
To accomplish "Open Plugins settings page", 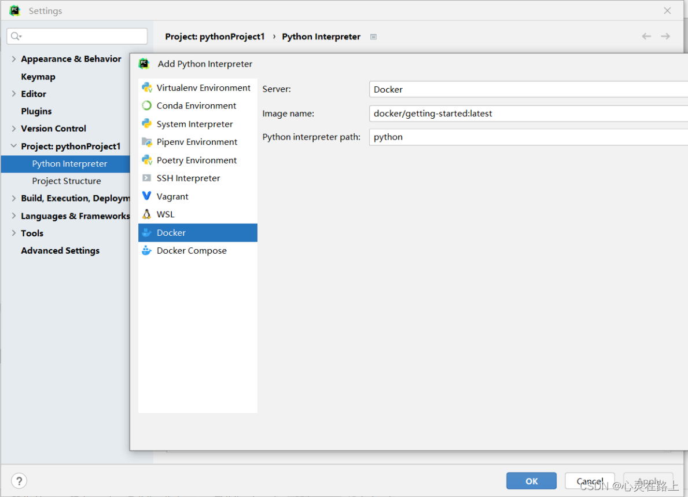I will (36, 111).
